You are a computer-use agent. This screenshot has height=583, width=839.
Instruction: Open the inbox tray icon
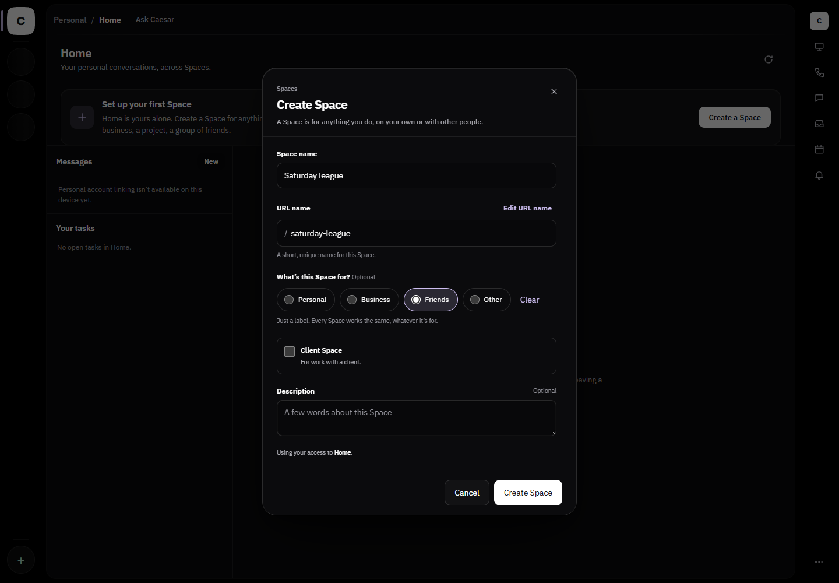click(819, 124)
